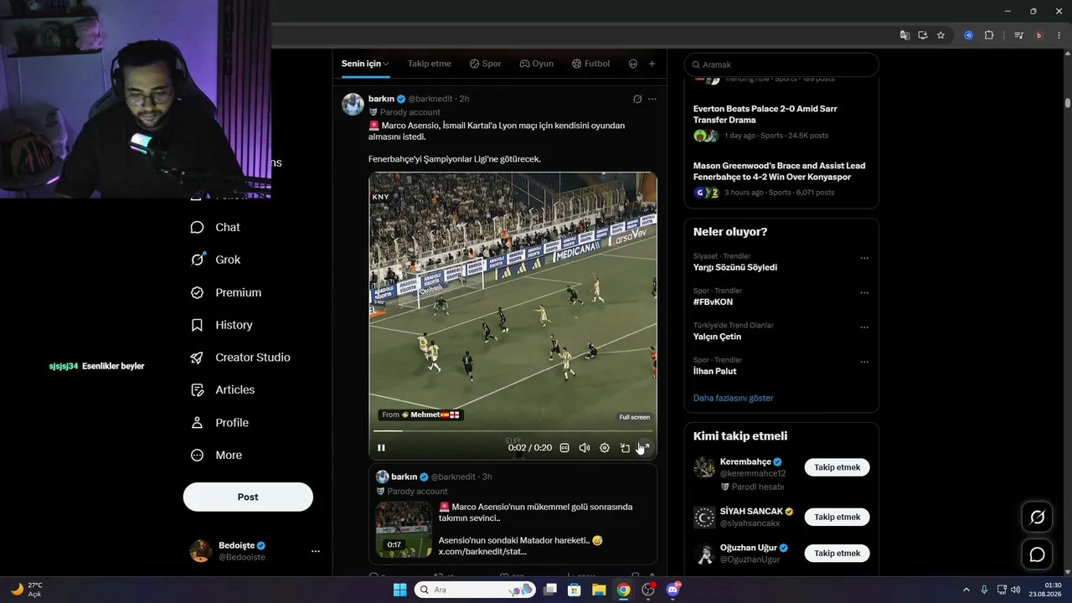Switch to the Futbol tab
This screenshot has height=603, width=1072.
590,64
